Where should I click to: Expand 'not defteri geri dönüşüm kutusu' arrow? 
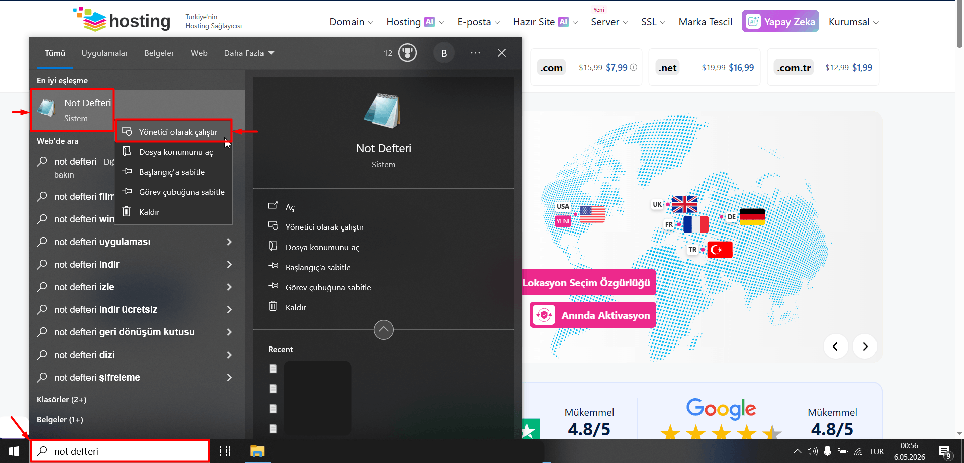pos(229,332)
